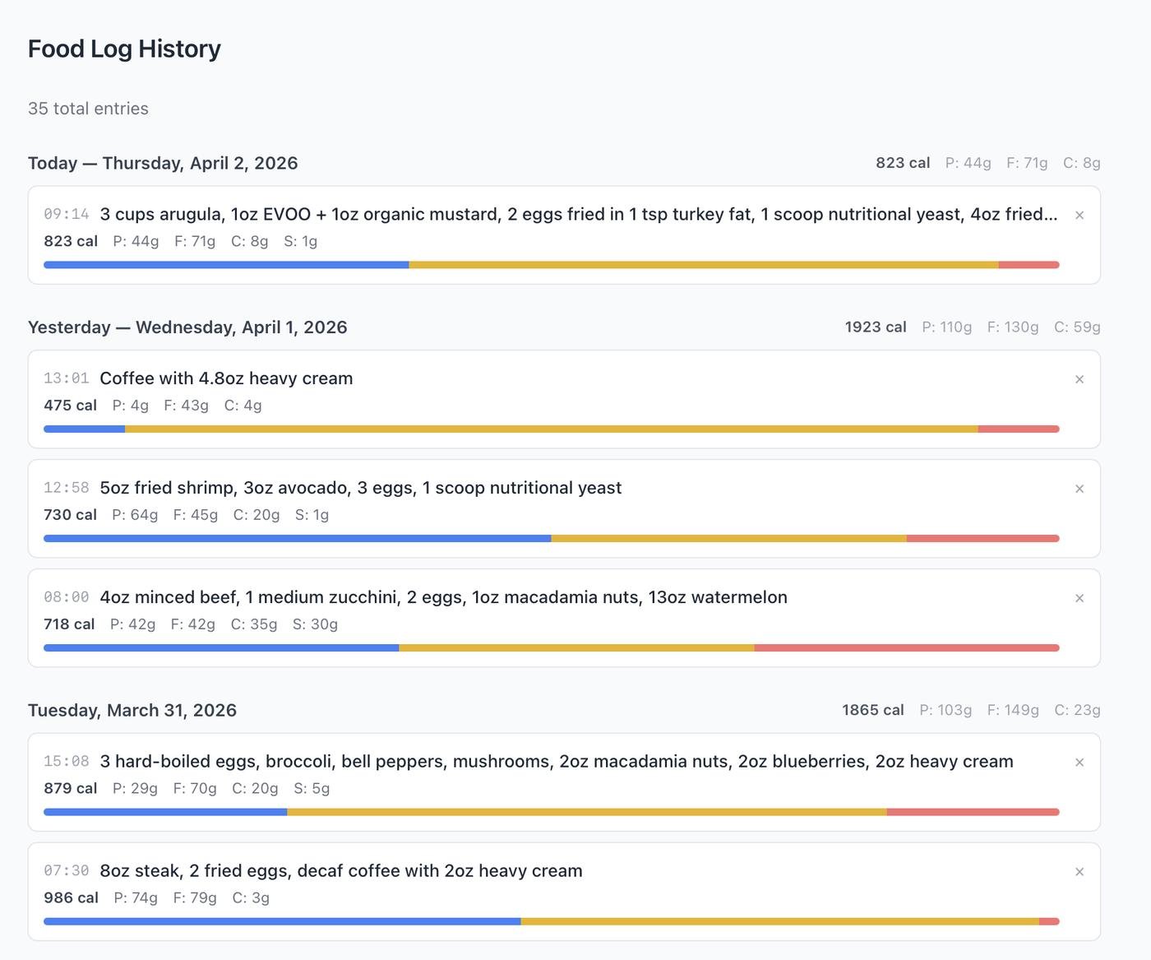Image resolution: width=1151 pixels, height=960 pixels.
Task: Select the Today Thursday April 2 date header
Action: click(163, 163)
